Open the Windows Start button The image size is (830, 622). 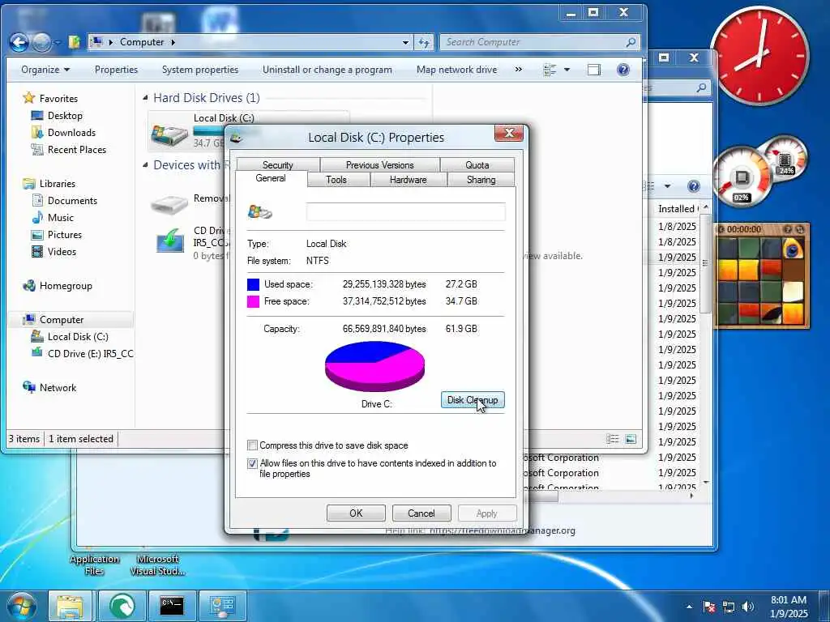point(20,606)
